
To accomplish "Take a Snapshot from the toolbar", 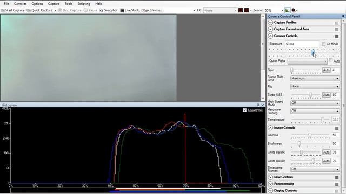I will point(108,10).
